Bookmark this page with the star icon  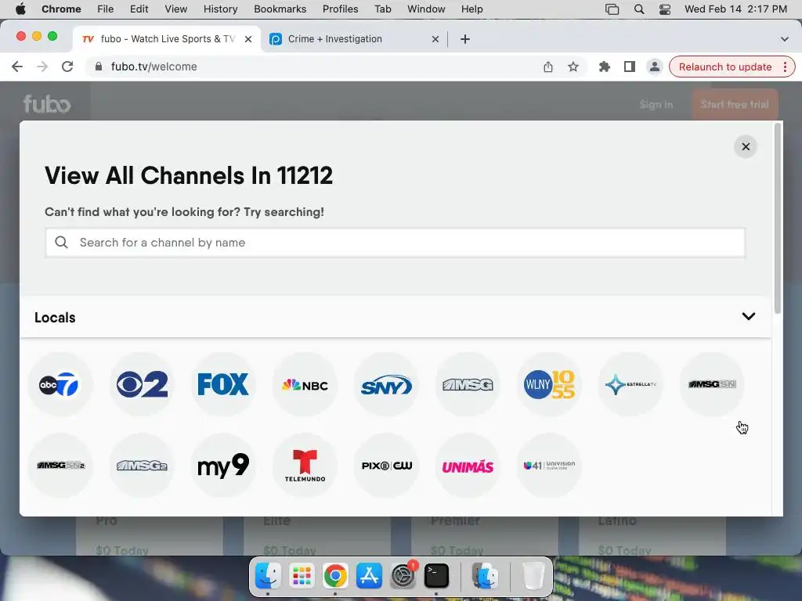[573, 67]
